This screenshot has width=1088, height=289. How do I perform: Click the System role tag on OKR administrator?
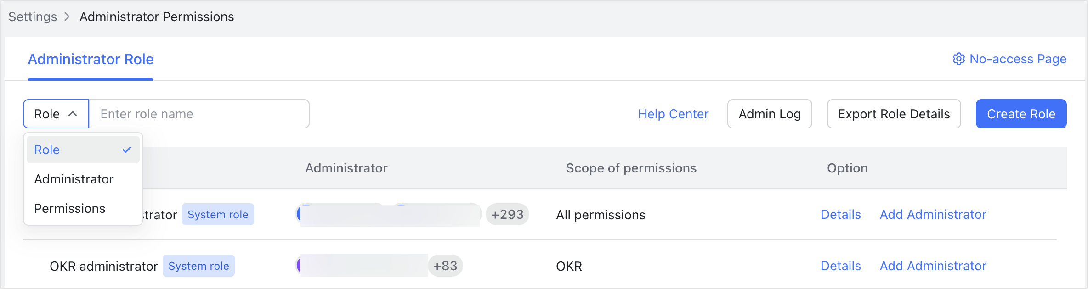point(198,266)
